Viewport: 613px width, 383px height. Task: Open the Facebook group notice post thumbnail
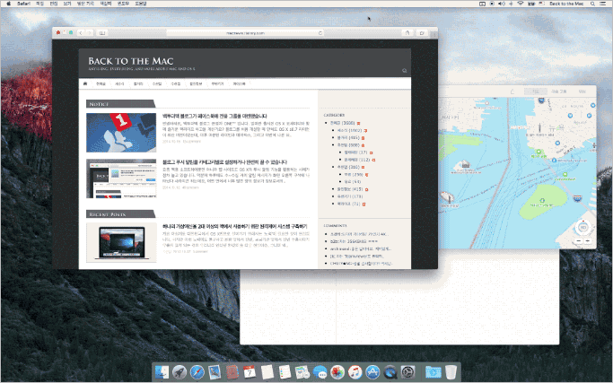[121, 133]
